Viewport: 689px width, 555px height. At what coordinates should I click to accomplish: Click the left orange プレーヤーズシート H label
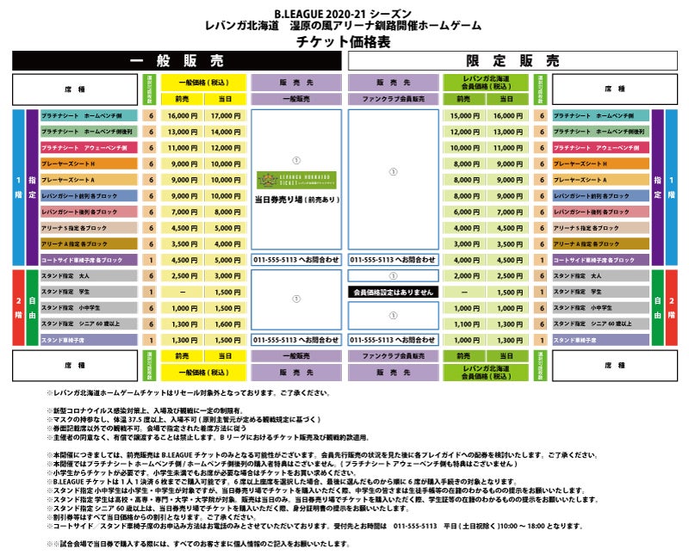pos(89,163)
